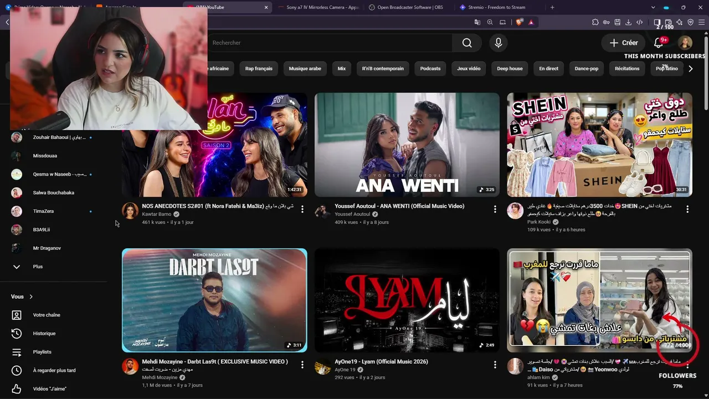Open options menu for SHEIN video

click(x=687, y=209)
